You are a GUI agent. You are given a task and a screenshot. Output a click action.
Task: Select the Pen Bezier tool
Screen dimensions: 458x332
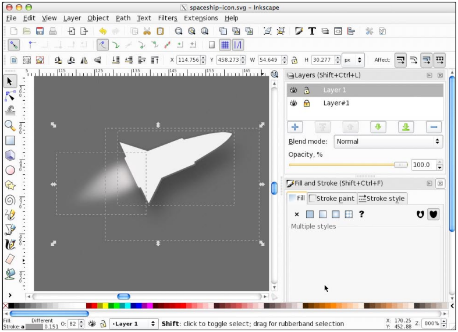pyautogui.click(x=10, y=229)
